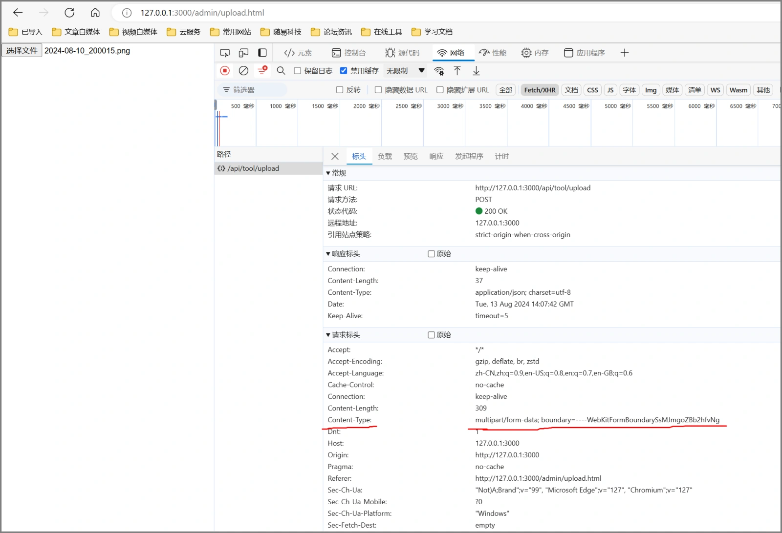Screen dimensions: 782x533
Task: Click the export HAR download arrow
Action: tap(476, 71)
